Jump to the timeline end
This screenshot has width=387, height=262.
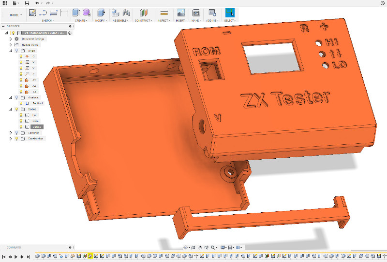[29, 257]
